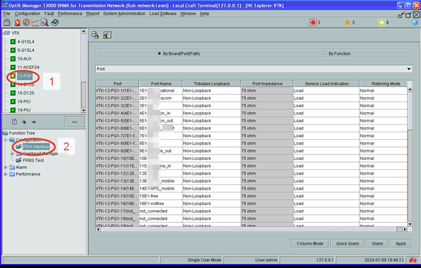Click the table horizontal scrollbar right arrow

pos(405,229)
